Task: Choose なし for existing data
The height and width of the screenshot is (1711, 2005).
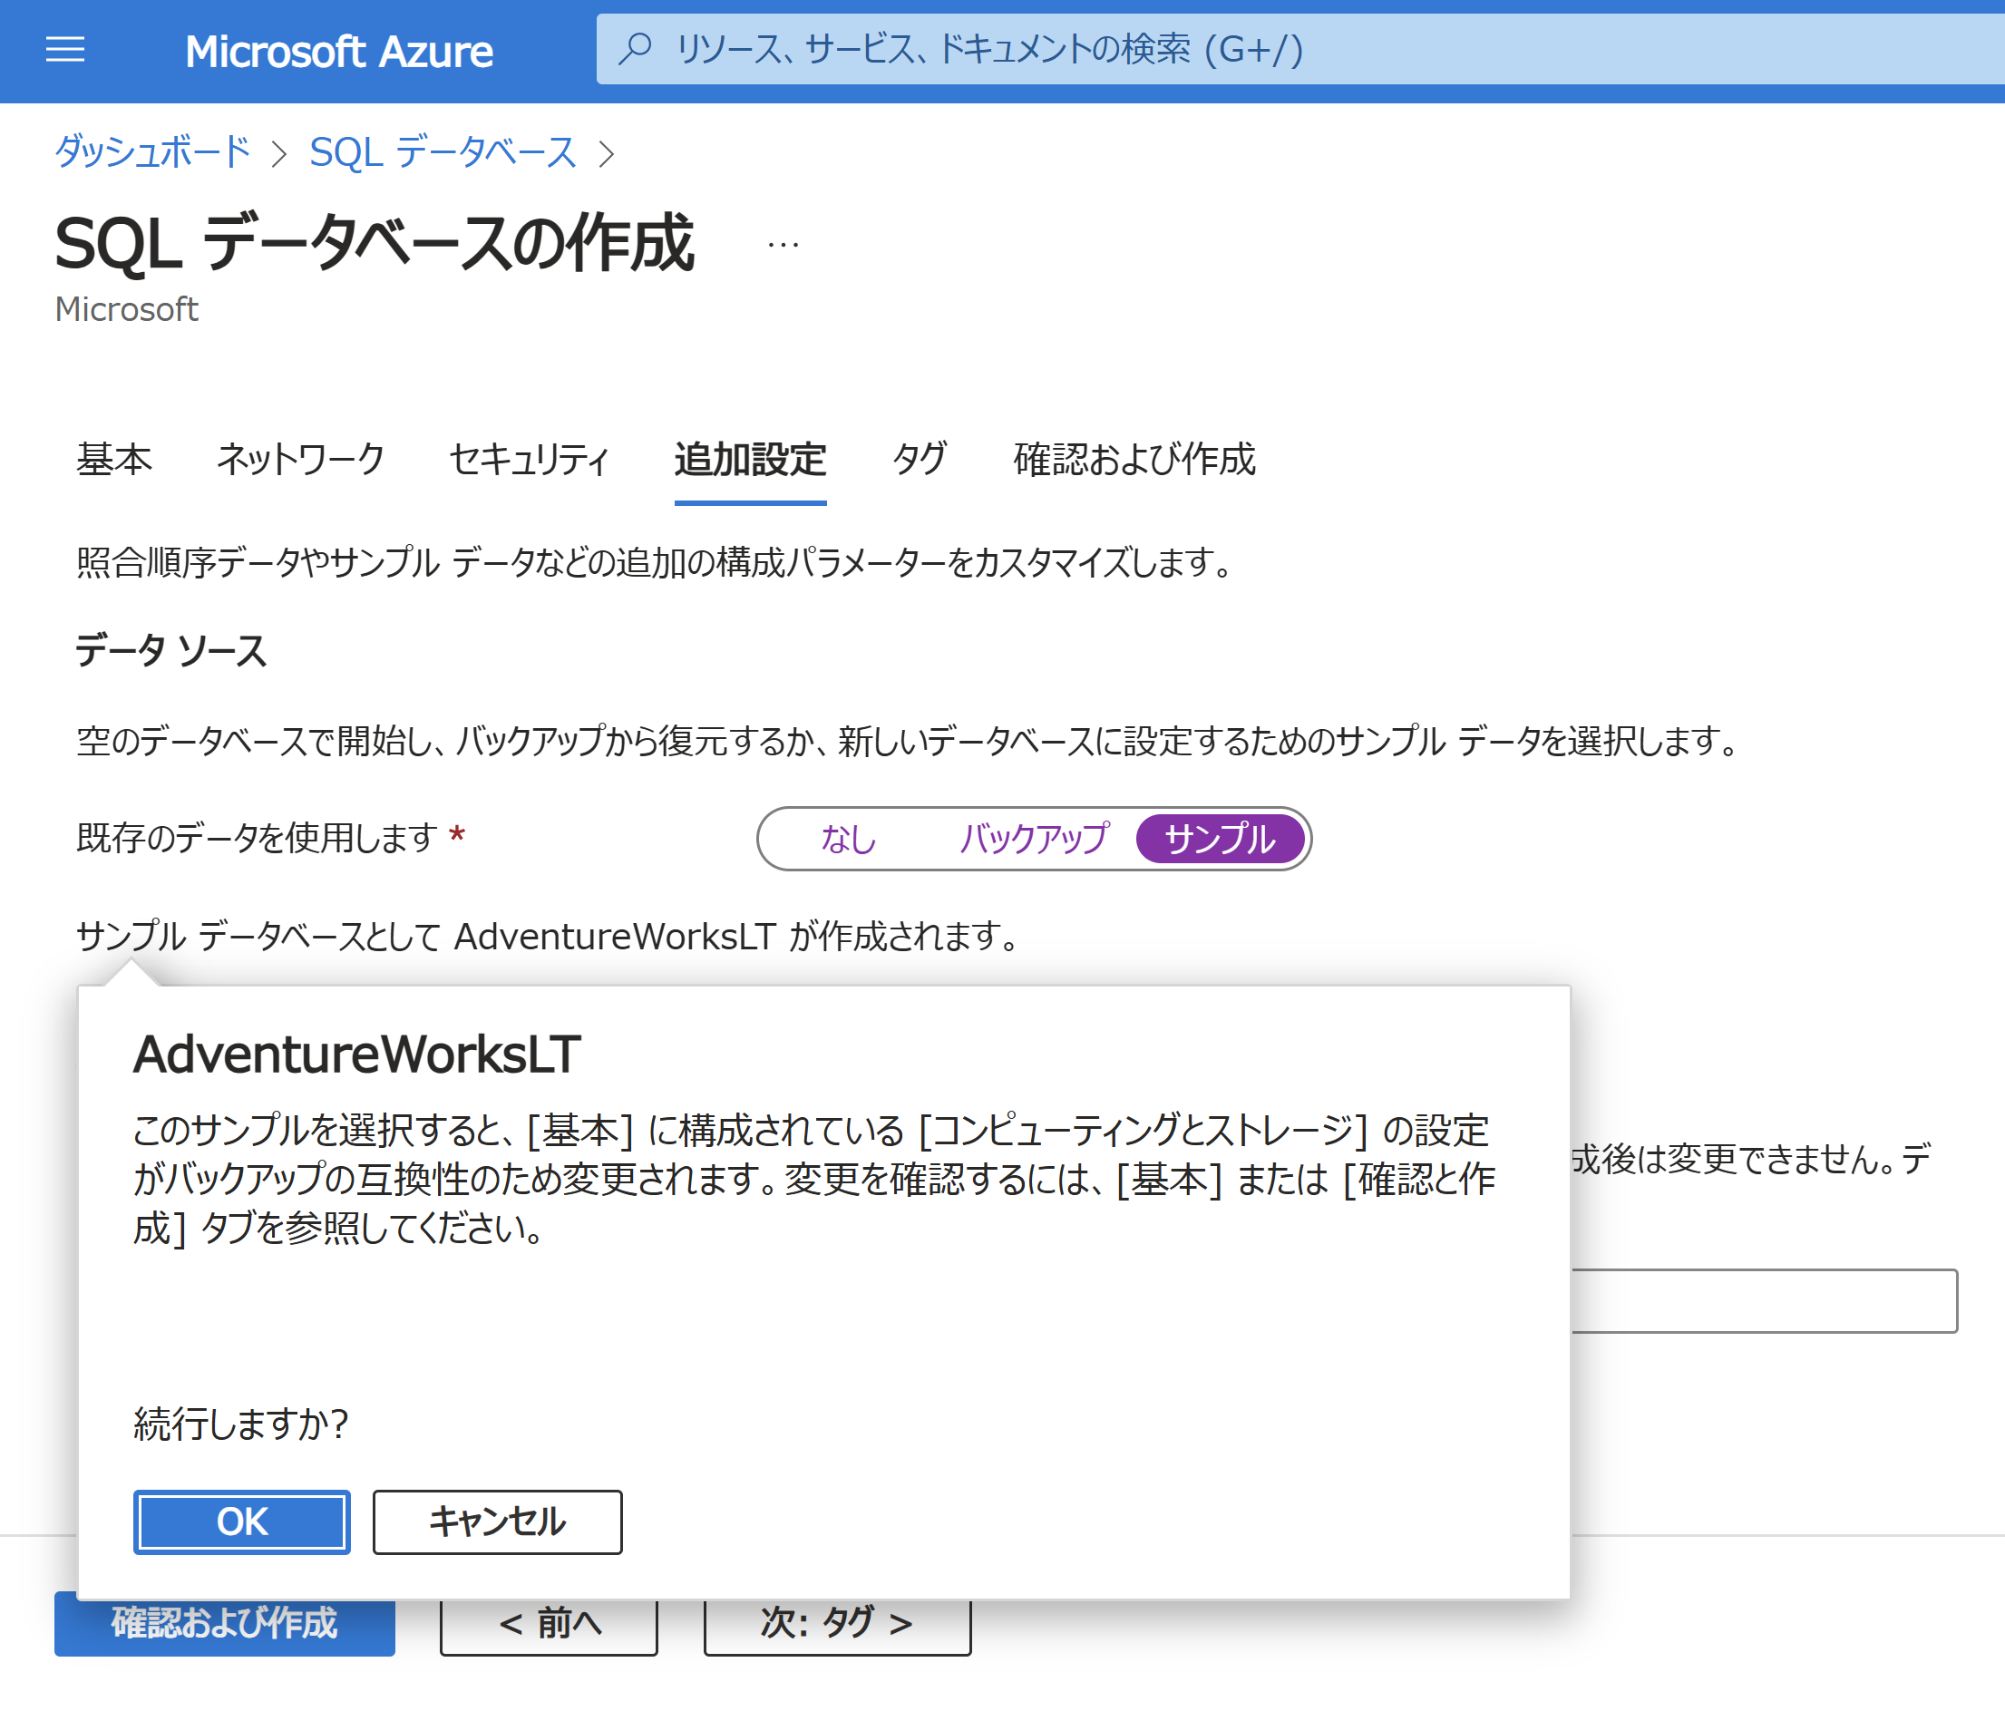Action: pos(848,838)
